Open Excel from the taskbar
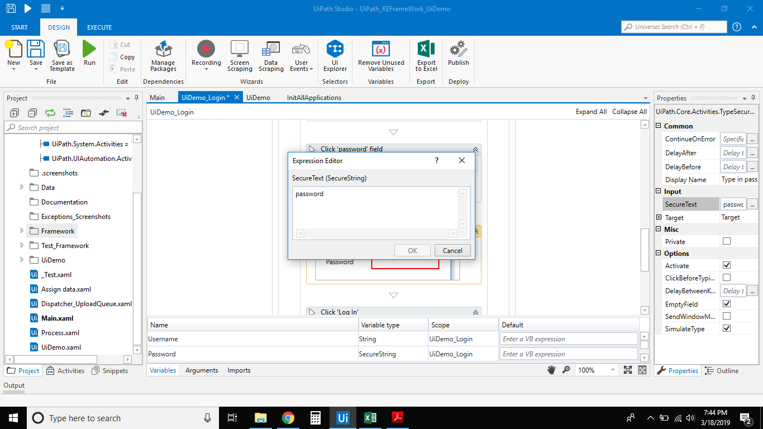The width and height of the screenshot is (763, 429). (x=370, y=418)
